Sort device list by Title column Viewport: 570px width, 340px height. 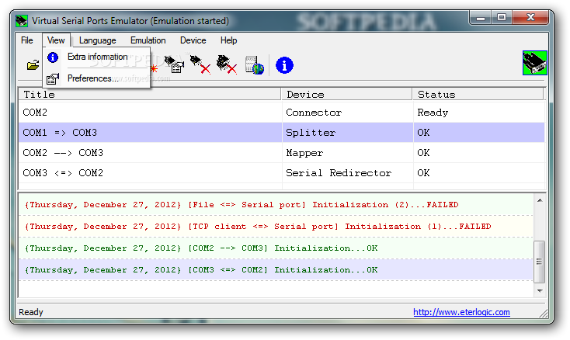pyautogui.click(x=150, y=95)
